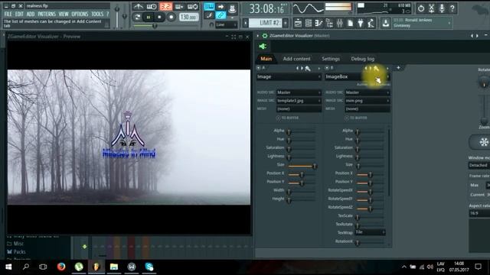This screenshot has height=275, width=490.
Task: Switch to the Add content tab
Action: click(296, 59)
